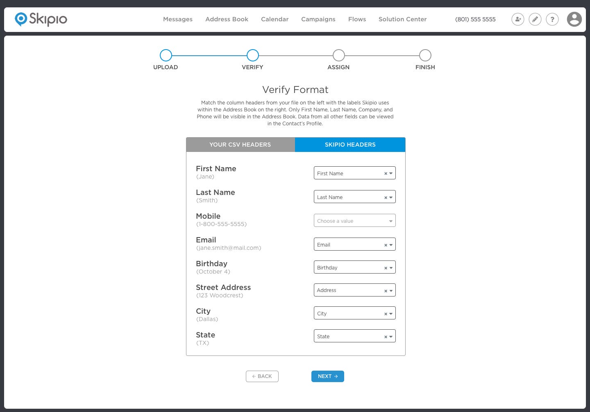Open the Calendar menu item
590x412 pixels.
[275, 19]
